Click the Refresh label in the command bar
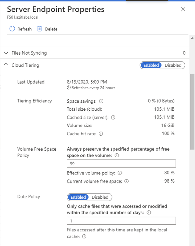 tap(25, 29)
